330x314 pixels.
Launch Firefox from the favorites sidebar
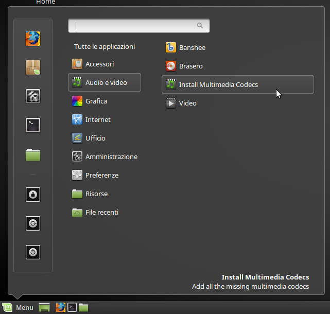point(33,39)
